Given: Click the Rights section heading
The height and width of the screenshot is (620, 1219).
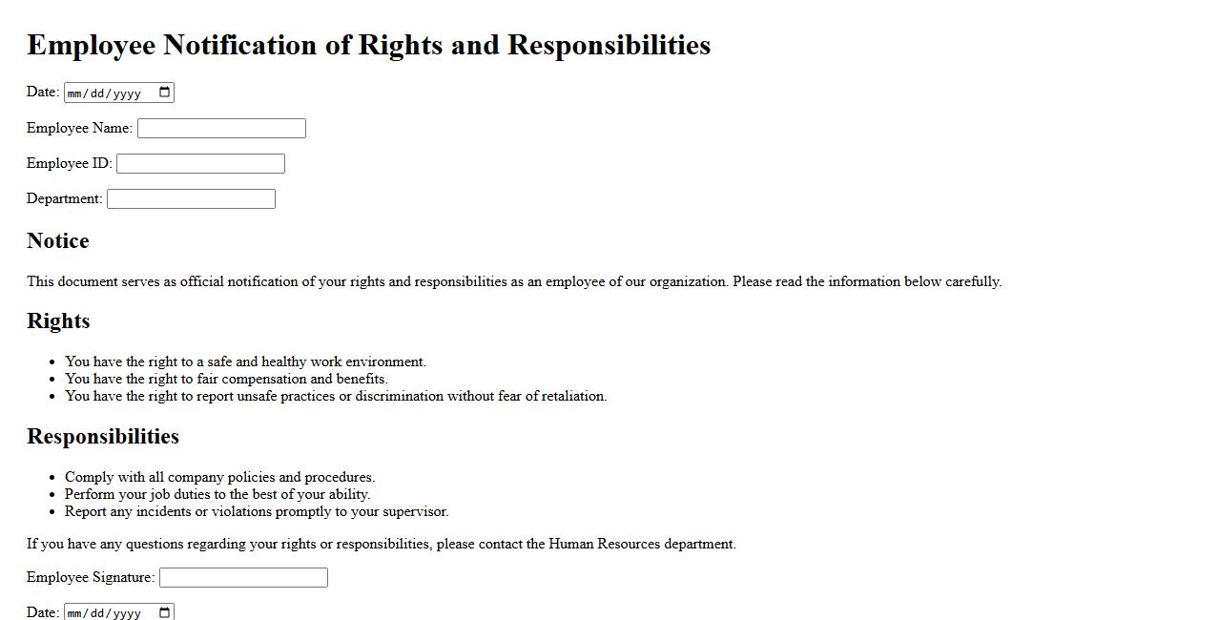Looking at the screenshot, I should (x=58, y=321).
